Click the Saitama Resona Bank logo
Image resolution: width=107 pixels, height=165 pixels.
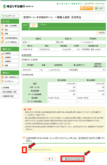(x=18, y=6)
